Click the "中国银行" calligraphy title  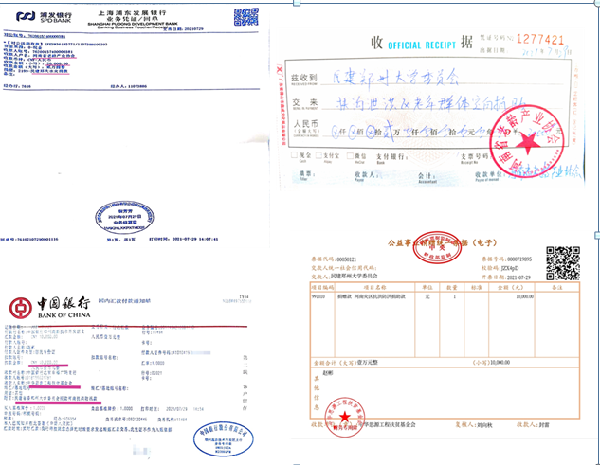64,304
